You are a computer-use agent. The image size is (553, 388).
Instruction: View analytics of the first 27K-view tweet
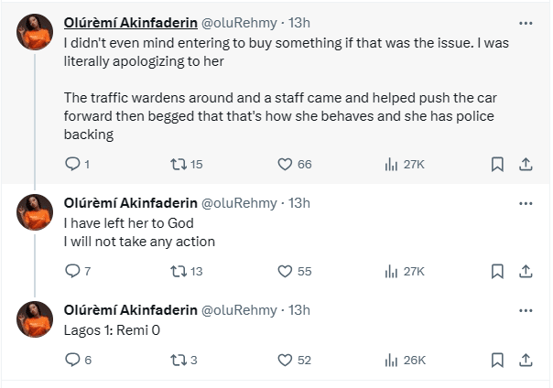(391, 165)
